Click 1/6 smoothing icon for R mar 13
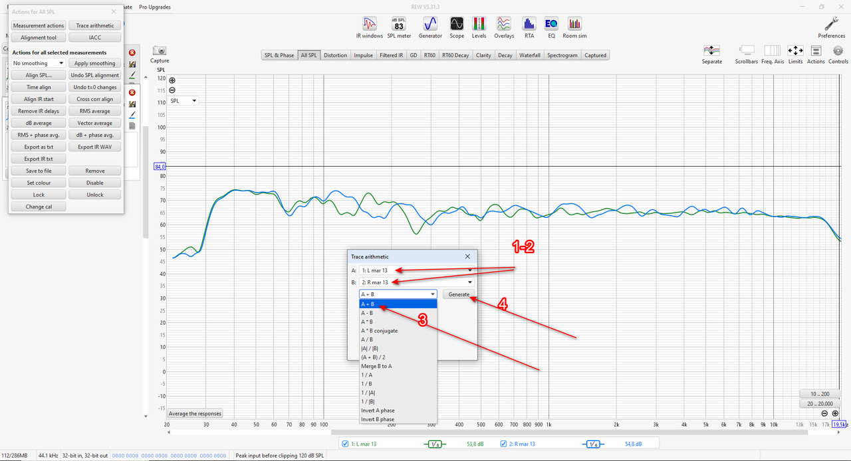Image resolution: width=851 pixels, height=461 pixels. coord(592,444)
